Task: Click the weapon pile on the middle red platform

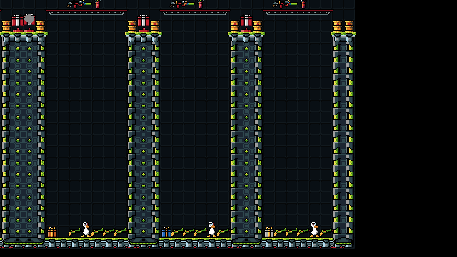Action: (x=182, y=4)
